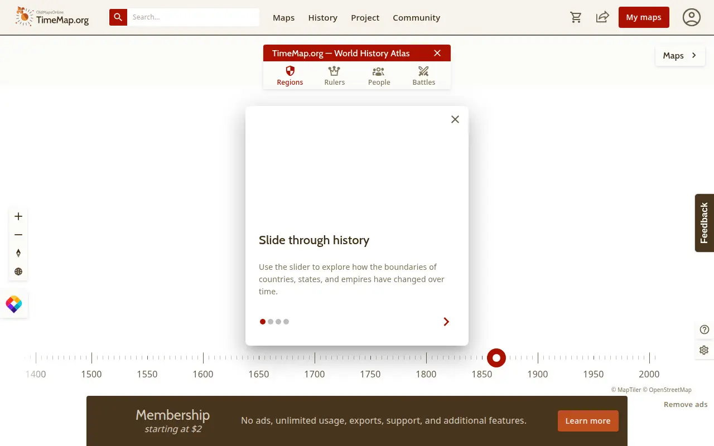Click Remove ads link
The width and height of the screenshot is (714, 446).
686,404
